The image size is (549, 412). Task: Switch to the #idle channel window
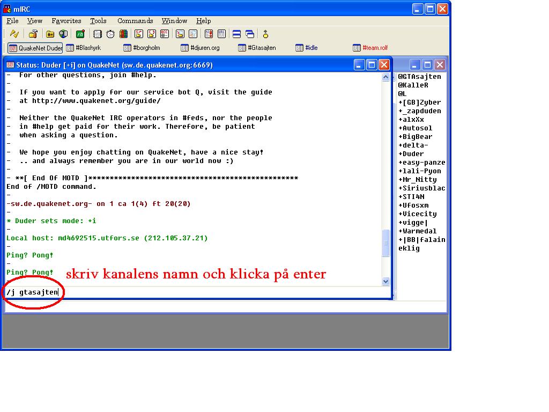[307, 48]
